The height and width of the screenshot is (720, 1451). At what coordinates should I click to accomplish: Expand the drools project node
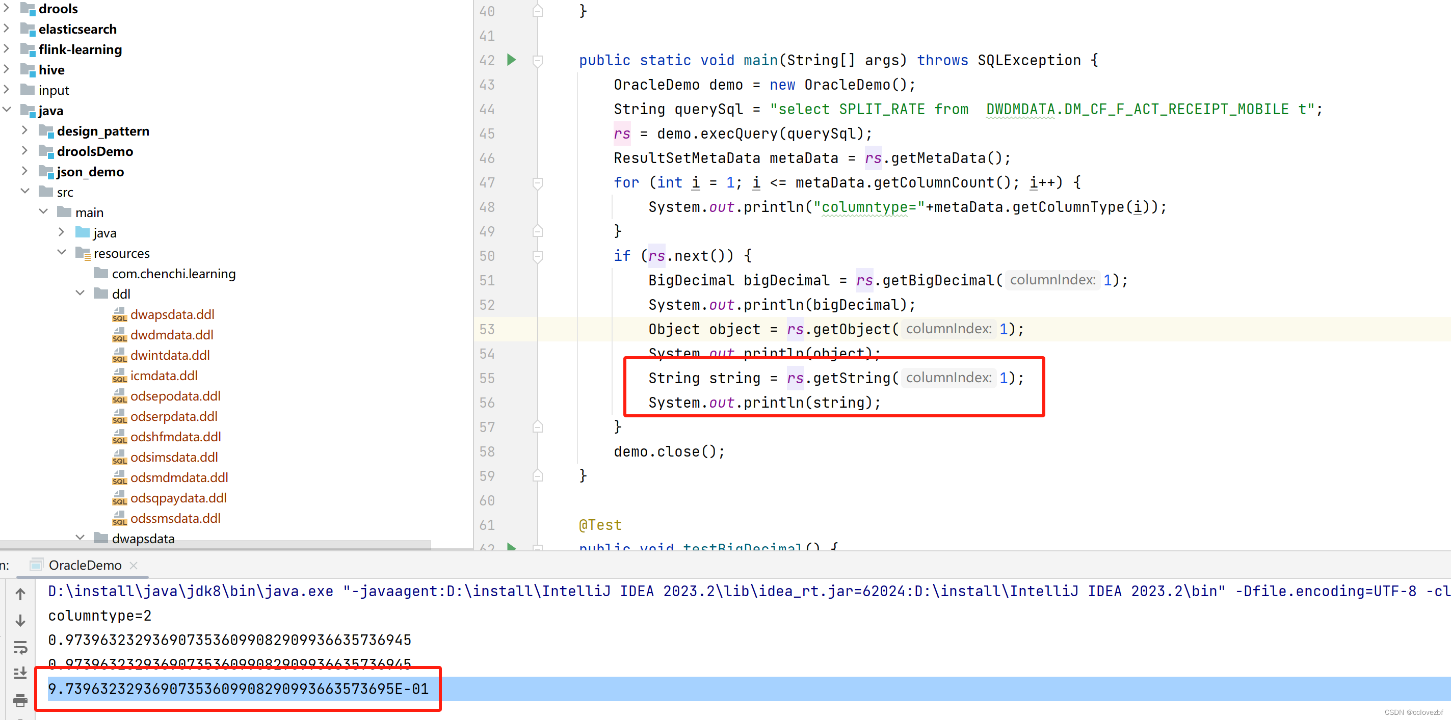click(6, 9)
